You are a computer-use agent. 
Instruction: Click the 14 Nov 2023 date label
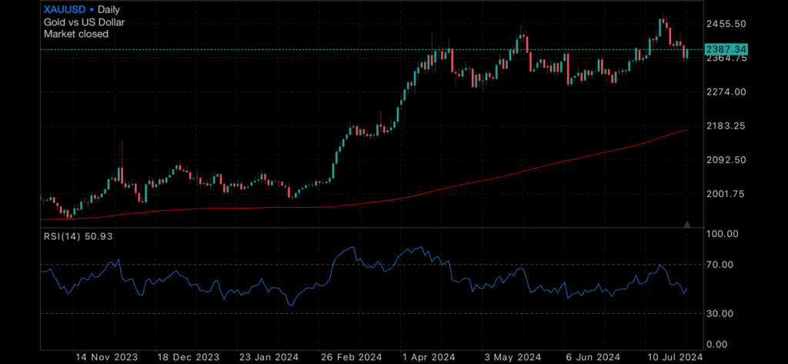(106, 358)
